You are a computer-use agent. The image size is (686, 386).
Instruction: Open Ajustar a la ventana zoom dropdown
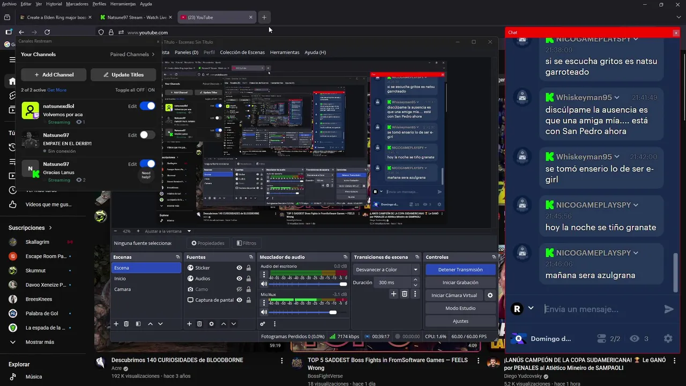[189, 231]
